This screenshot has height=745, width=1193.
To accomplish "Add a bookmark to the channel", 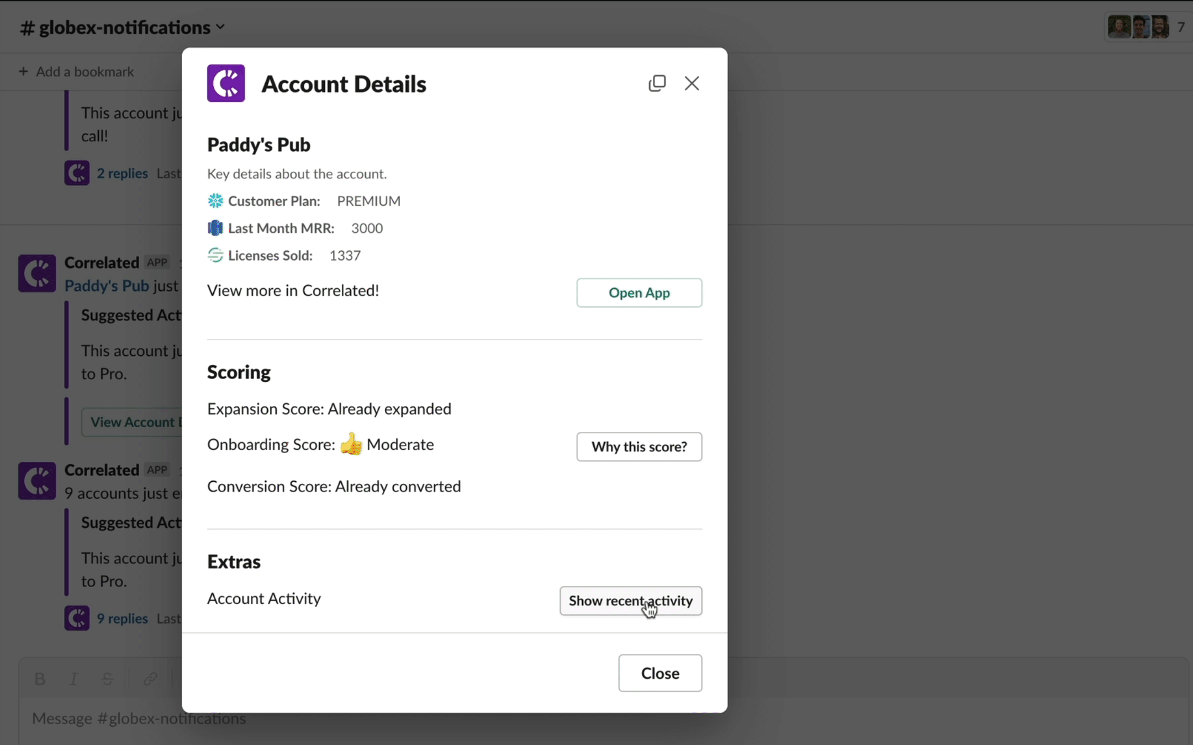I will (76, 72).
